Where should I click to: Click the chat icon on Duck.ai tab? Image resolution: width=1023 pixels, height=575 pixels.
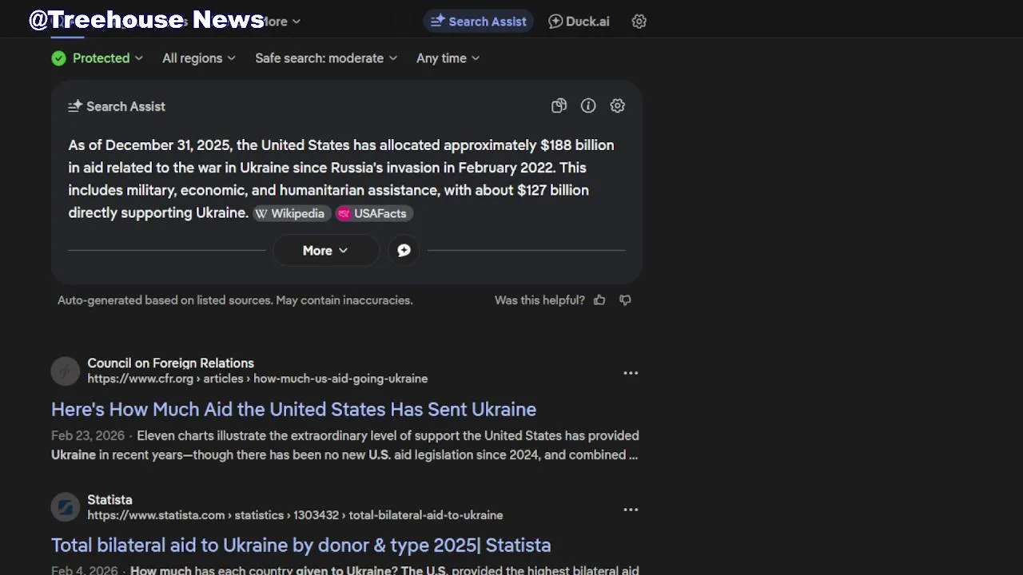555,22
